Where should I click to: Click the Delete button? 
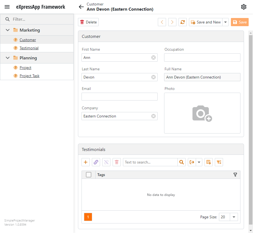click(88, 22)
